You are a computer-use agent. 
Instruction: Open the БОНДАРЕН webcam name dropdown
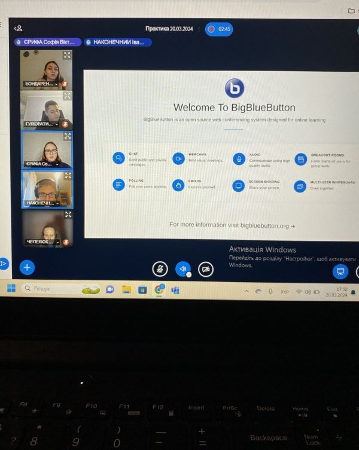(x=41, y=84)
